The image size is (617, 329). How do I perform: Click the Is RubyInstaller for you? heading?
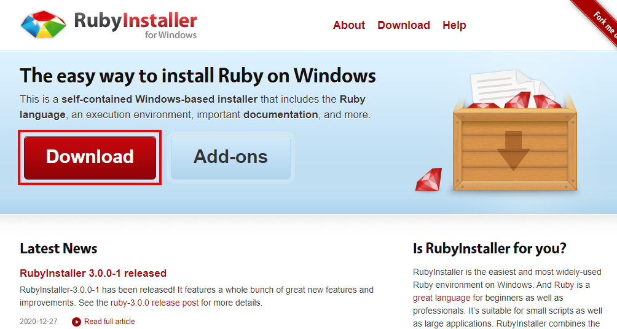(490, 248)
